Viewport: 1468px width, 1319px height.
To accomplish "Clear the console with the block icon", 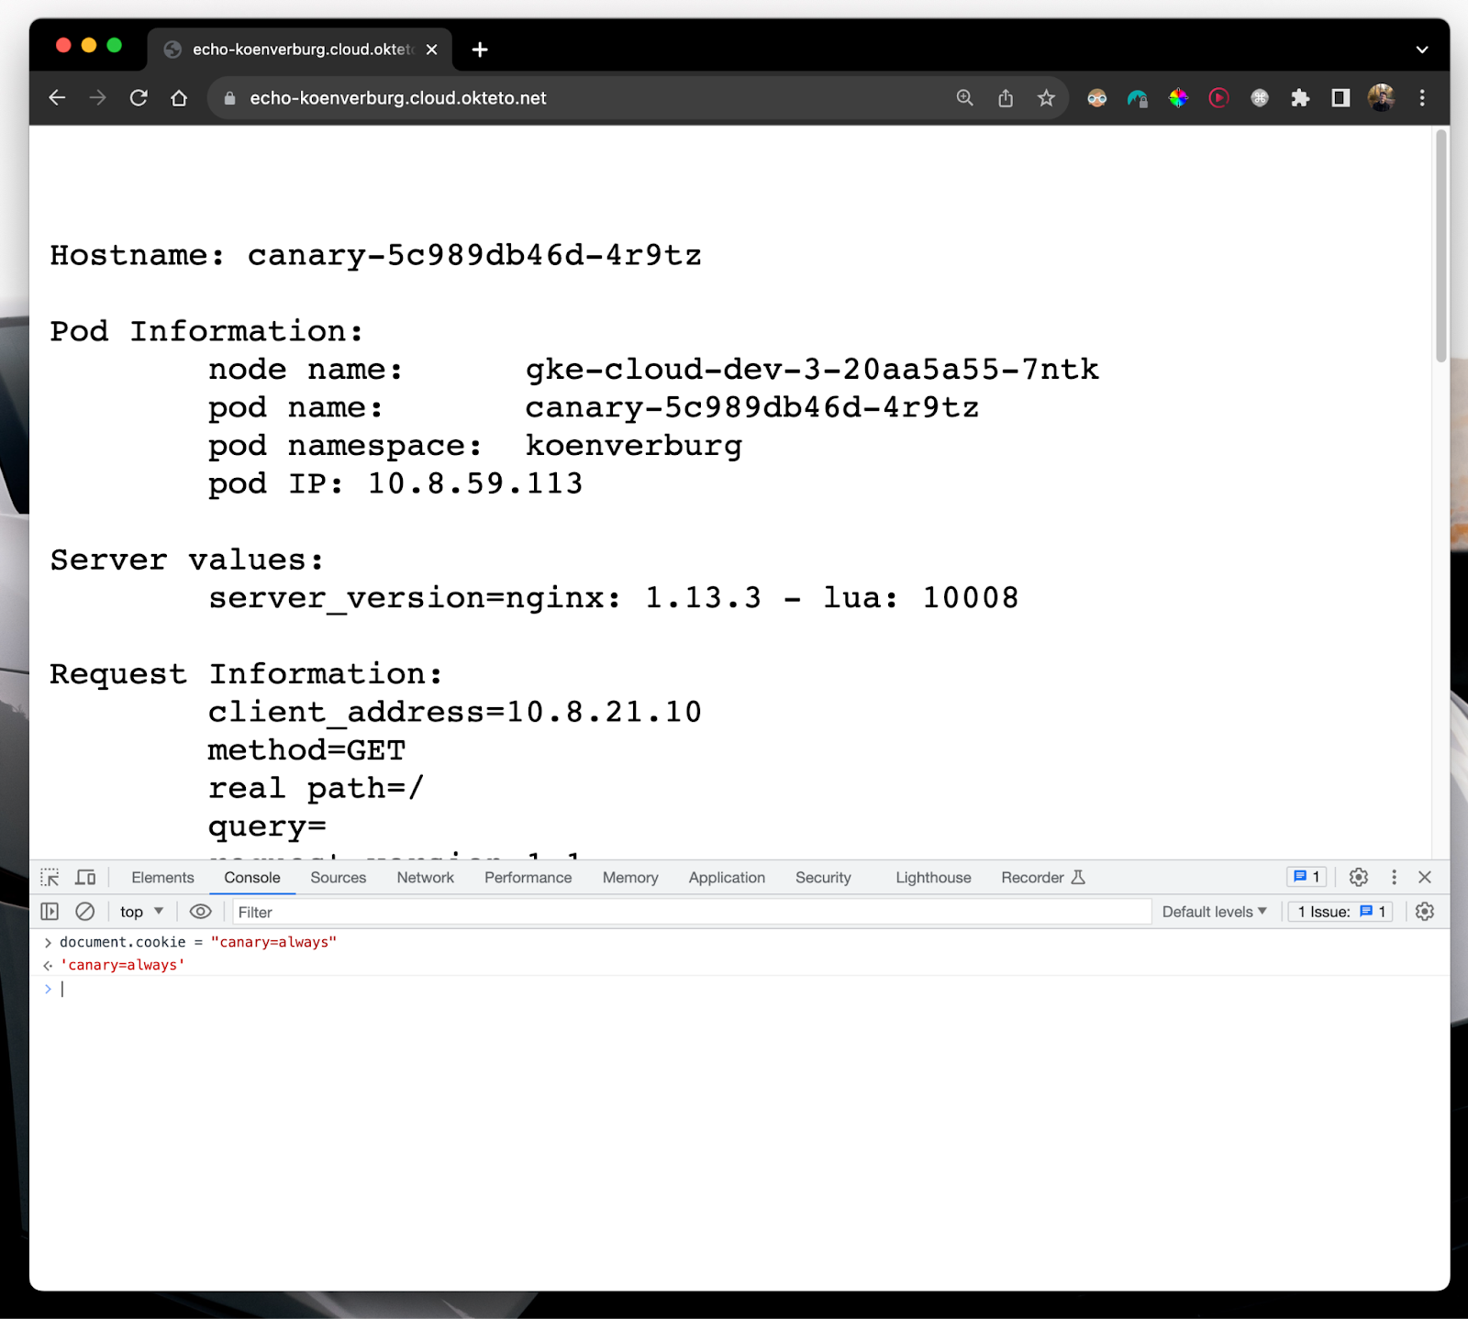I will [85, 911].
